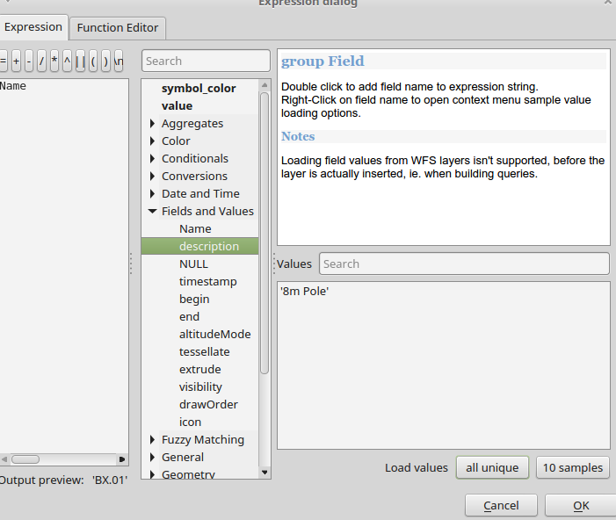Click the Values search field
616x520 pixels.
(464, 264)
